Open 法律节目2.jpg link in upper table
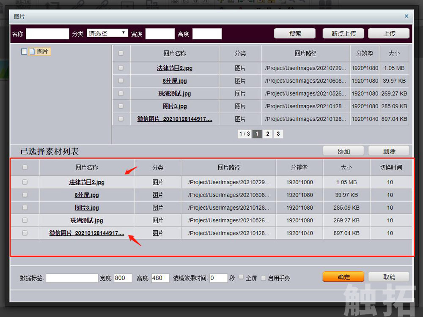Viewport: 423px width, 317px height. tap(175, 68)
